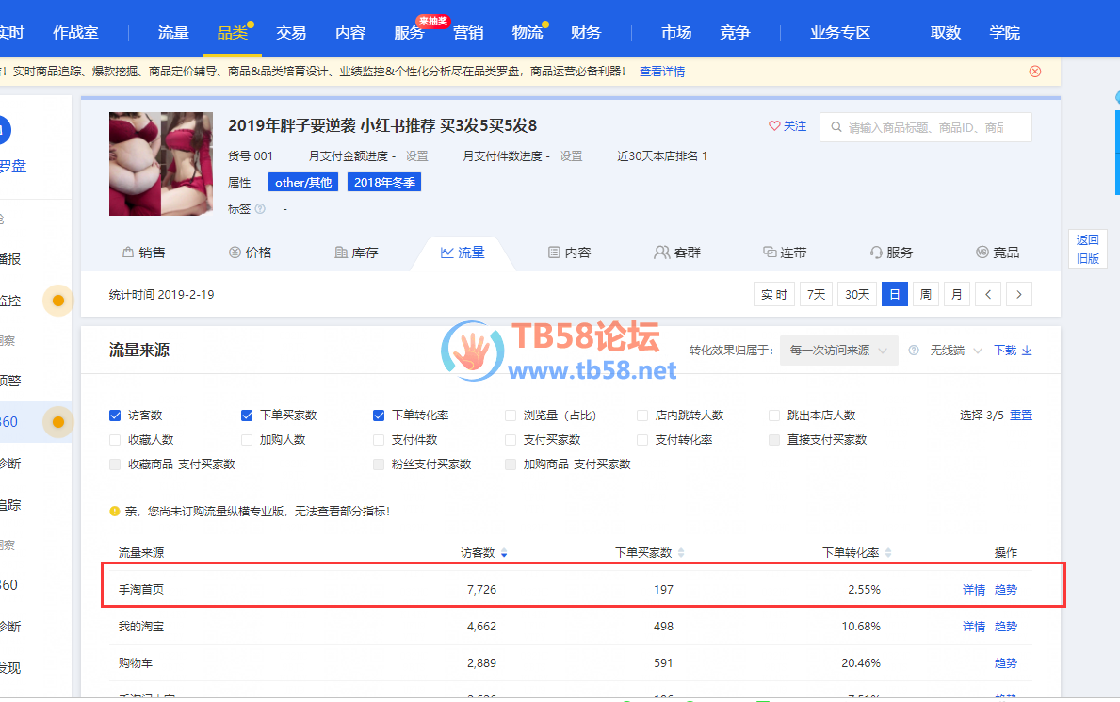
Task: Check the 支付转化率 checkbox
Action: tap(642, 440)
